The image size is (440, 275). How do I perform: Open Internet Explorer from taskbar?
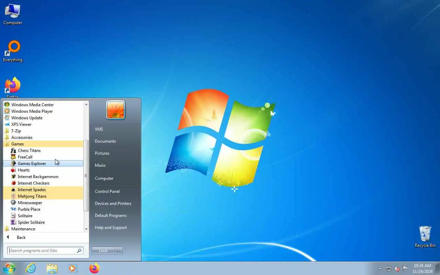(x=31, y=268)
